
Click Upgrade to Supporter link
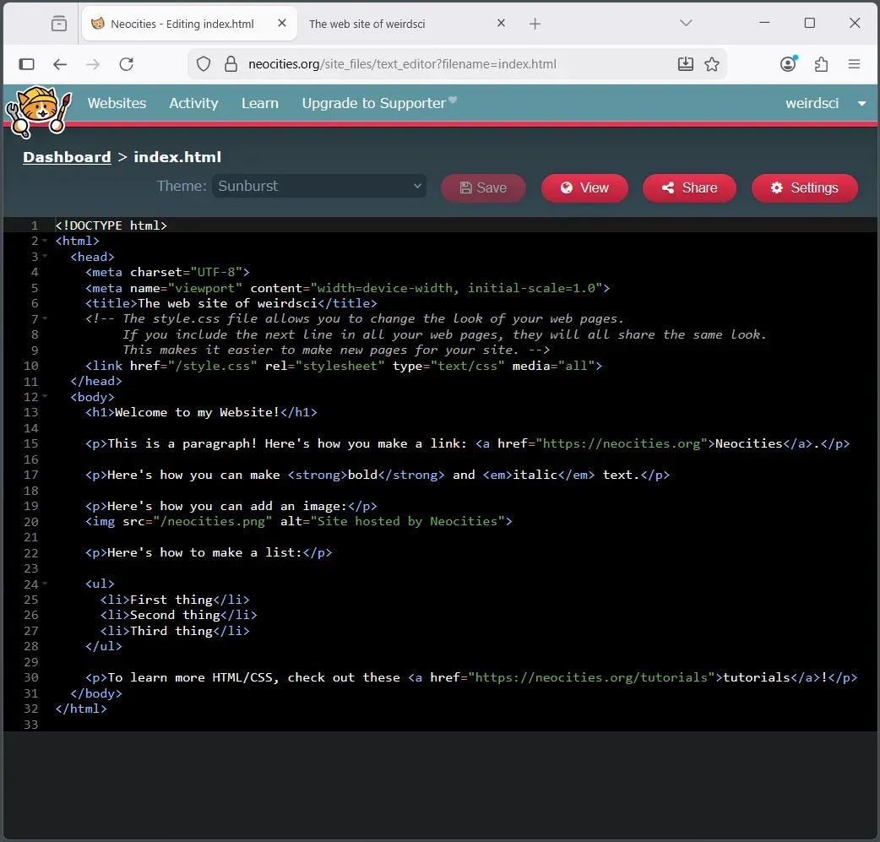[x=379, y=103]
